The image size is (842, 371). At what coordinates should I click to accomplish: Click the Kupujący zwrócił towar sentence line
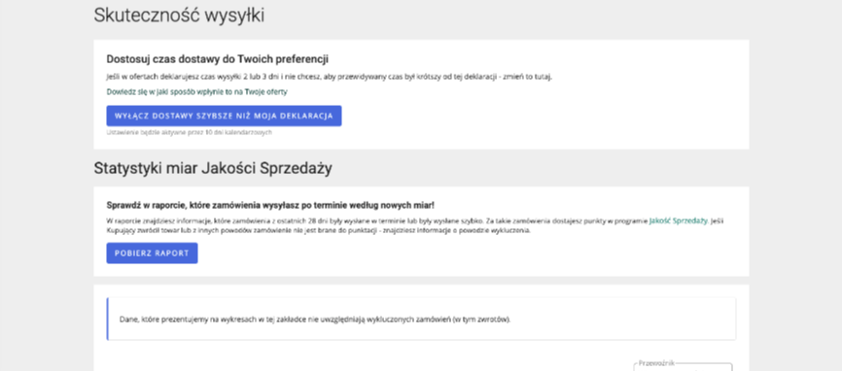pyautogui.click(x=319, y=230)
